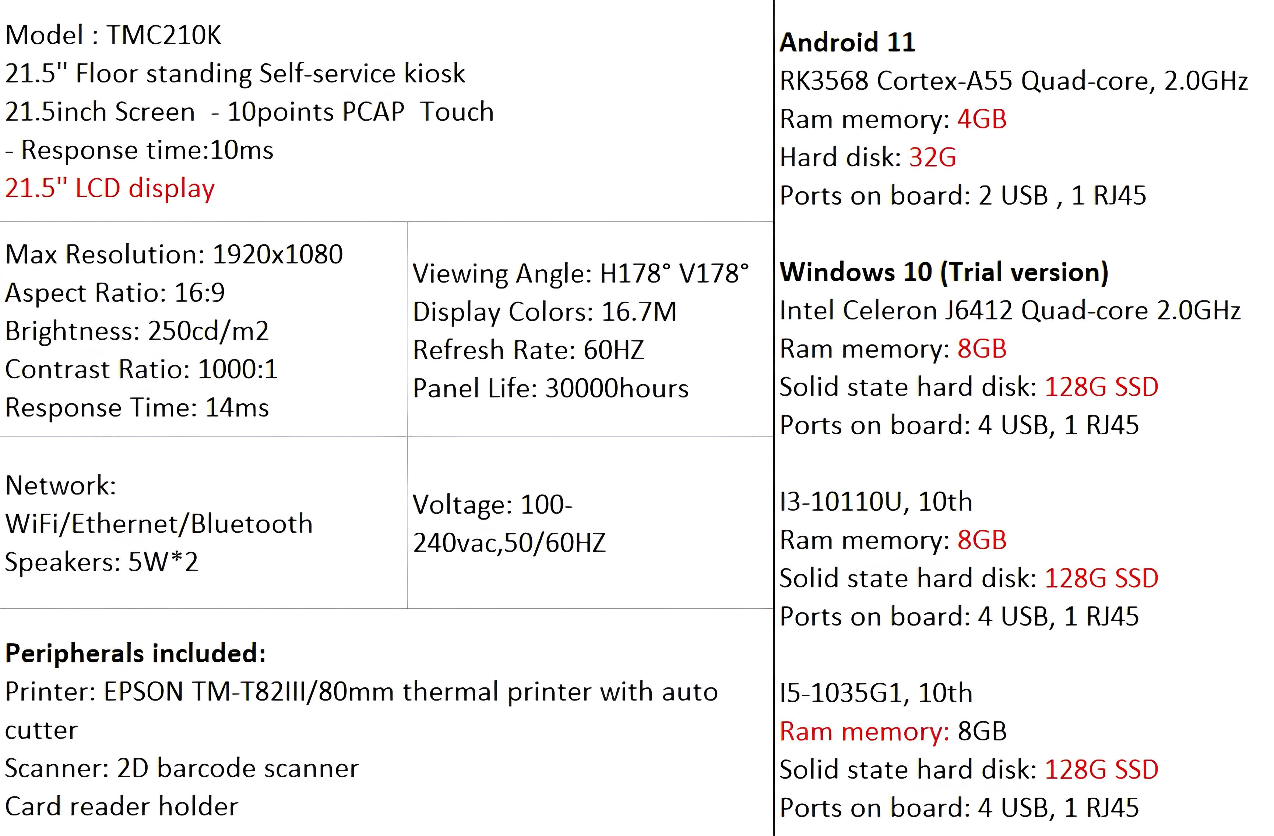The width and height of the screenshot is (1274, 836).
Task: Click the Windows 10 (Trial version) heading
Action: (944, 272)
